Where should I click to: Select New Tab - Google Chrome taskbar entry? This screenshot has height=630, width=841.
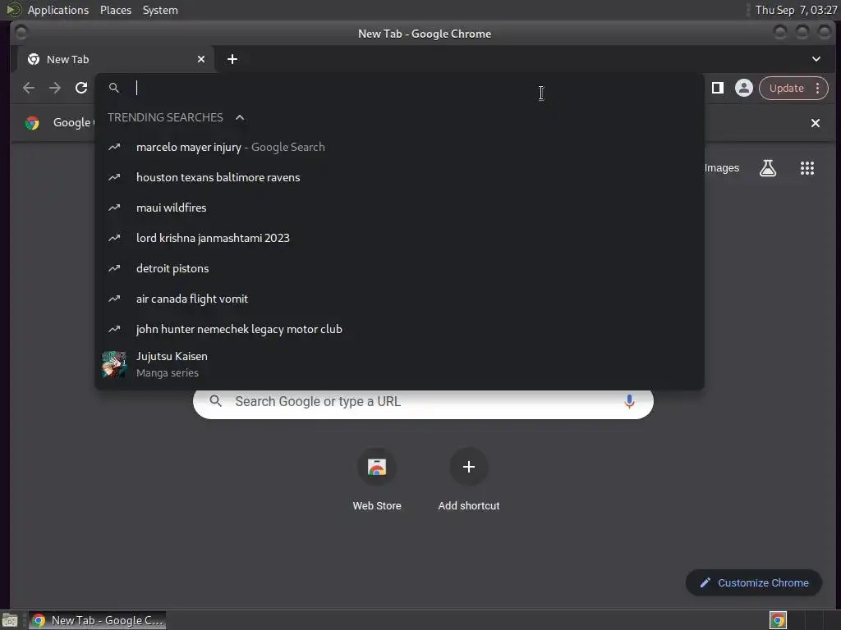click(98, 620)
